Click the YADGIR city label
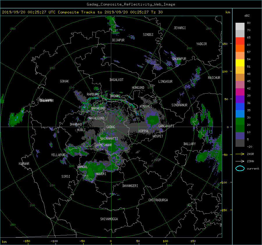Viewport: 262px width, 245px height. 201,44
